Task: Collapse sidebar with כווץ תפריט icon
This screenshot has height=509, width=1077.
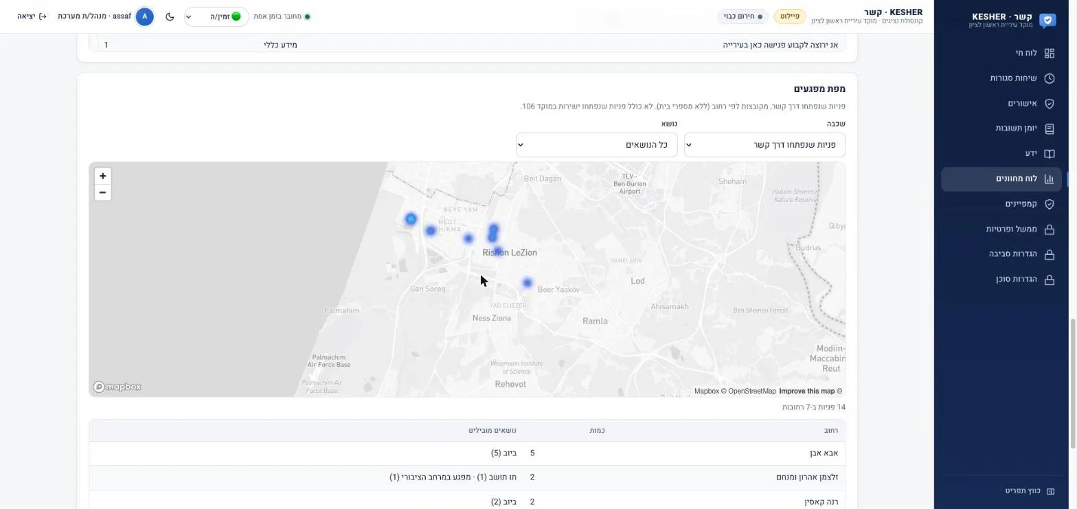Action: point(1050,491)
